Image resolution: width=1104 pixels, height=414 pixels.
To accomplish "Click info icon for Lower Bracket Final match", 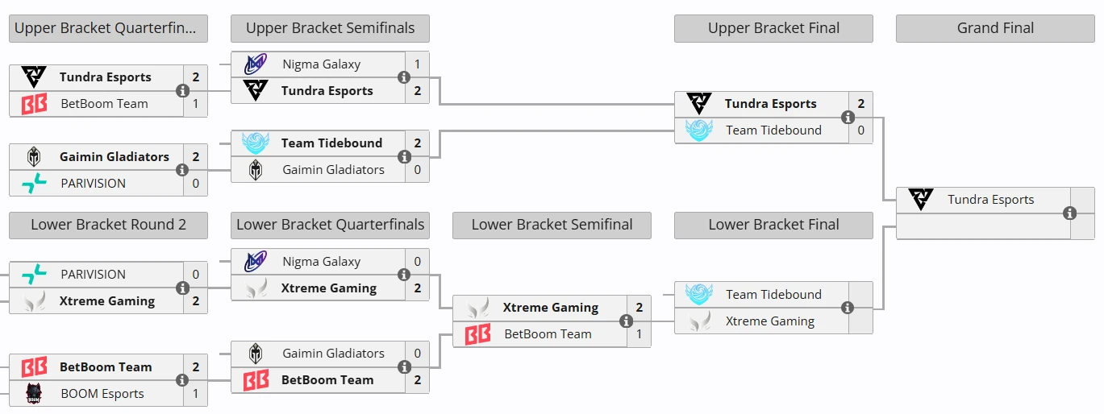I will (x=848, y=308).
